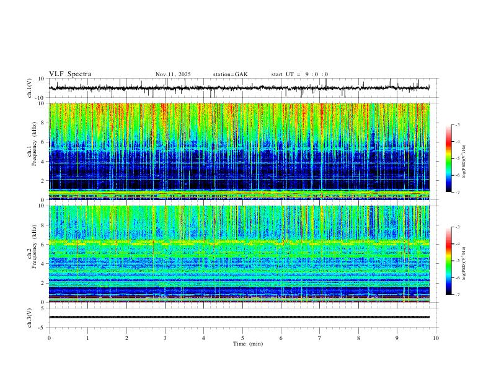491x379 pixels.
Task: Click the time axis tick label '10'
Action: [x=436, y=338]
